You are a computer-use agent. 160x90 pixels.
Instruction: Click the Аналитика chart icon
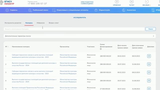tap(124, 10)
